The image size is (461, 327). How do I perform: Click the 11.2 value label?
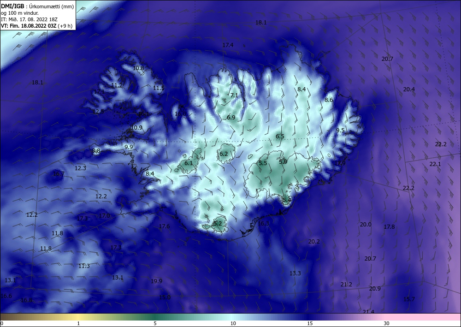point(117,85)
